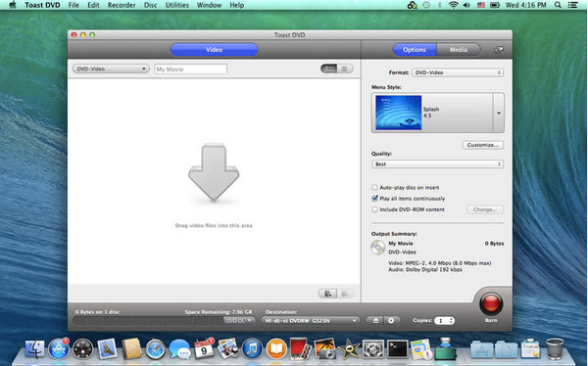Open the DVD DL disc size dropdown
The height and width of the screenshot is (366, 588).
239,321
